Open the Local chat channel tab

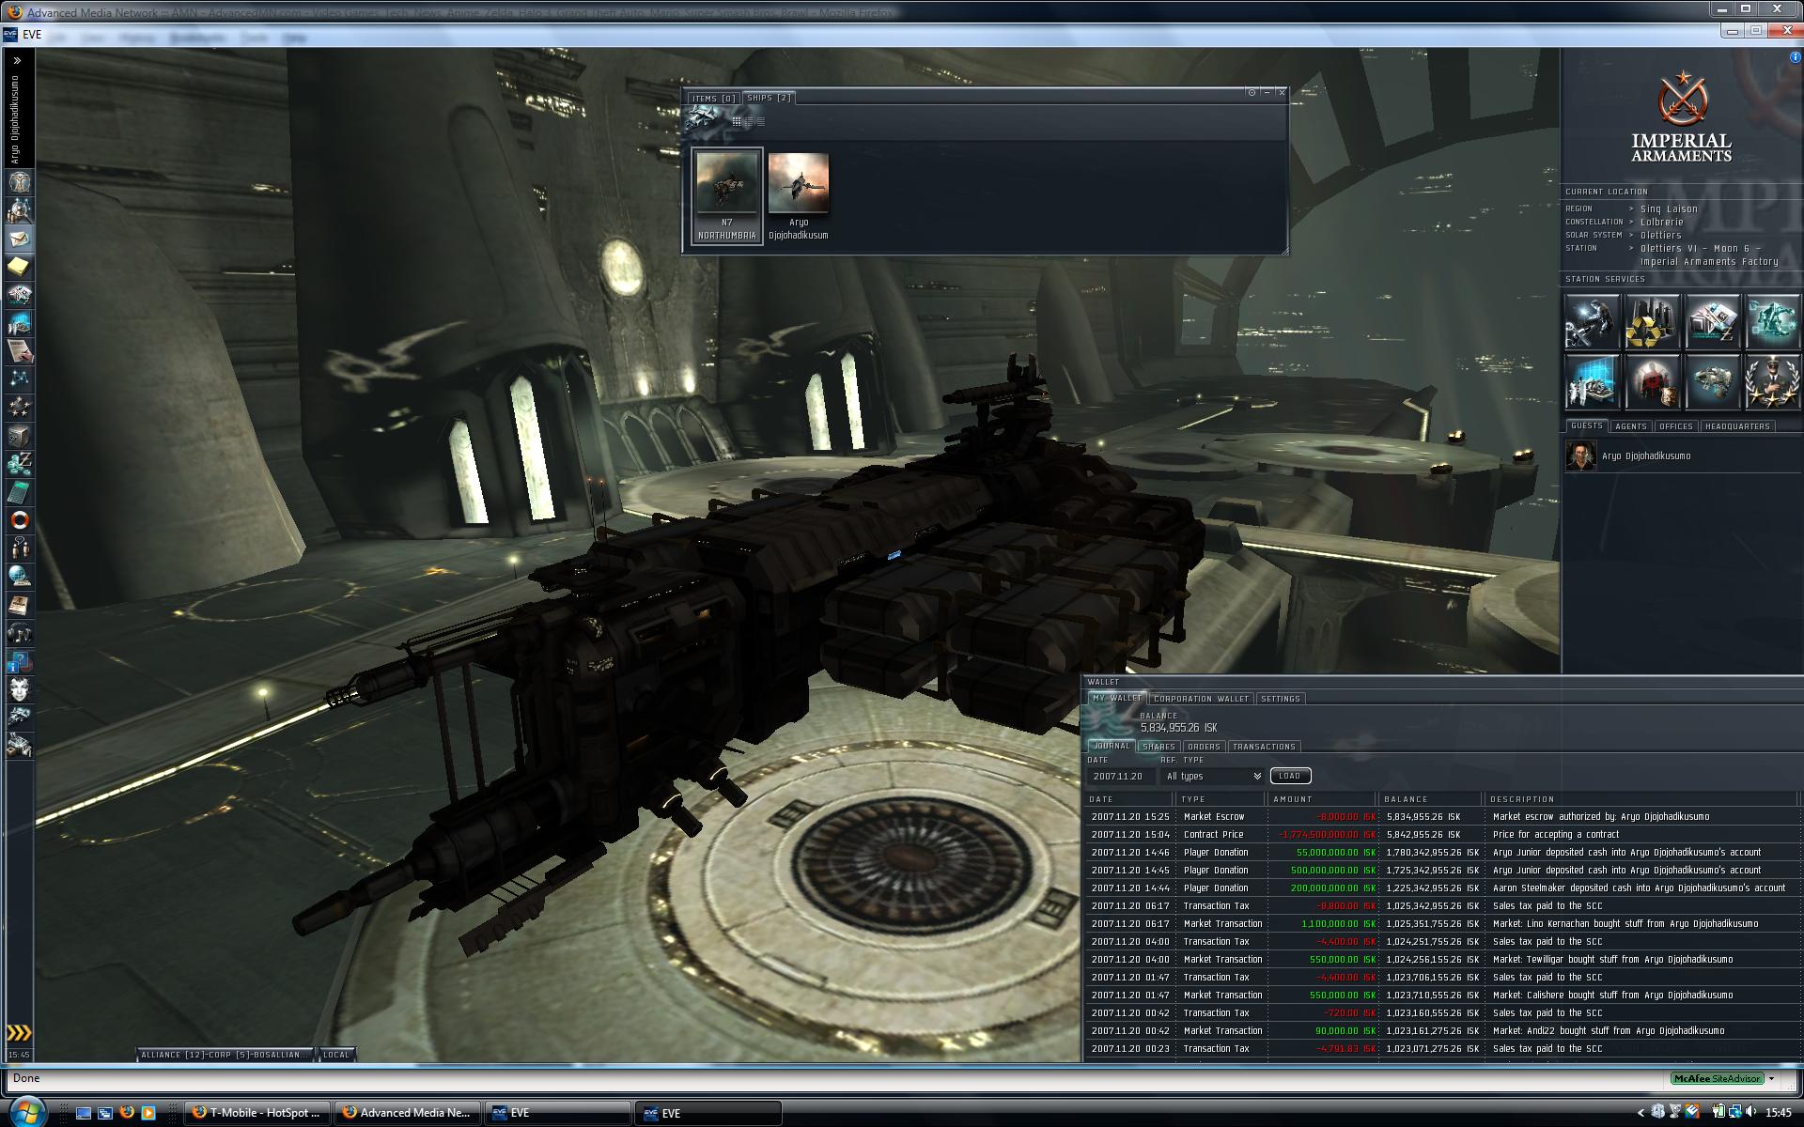[x=336, y=1055]
